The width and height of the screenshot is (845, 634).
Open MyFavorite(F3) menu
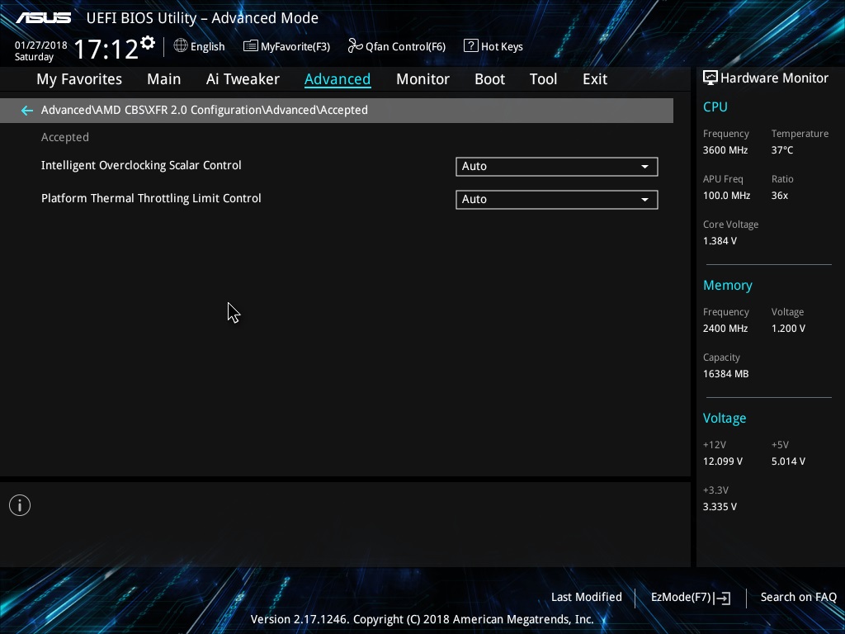pos(286,46)
